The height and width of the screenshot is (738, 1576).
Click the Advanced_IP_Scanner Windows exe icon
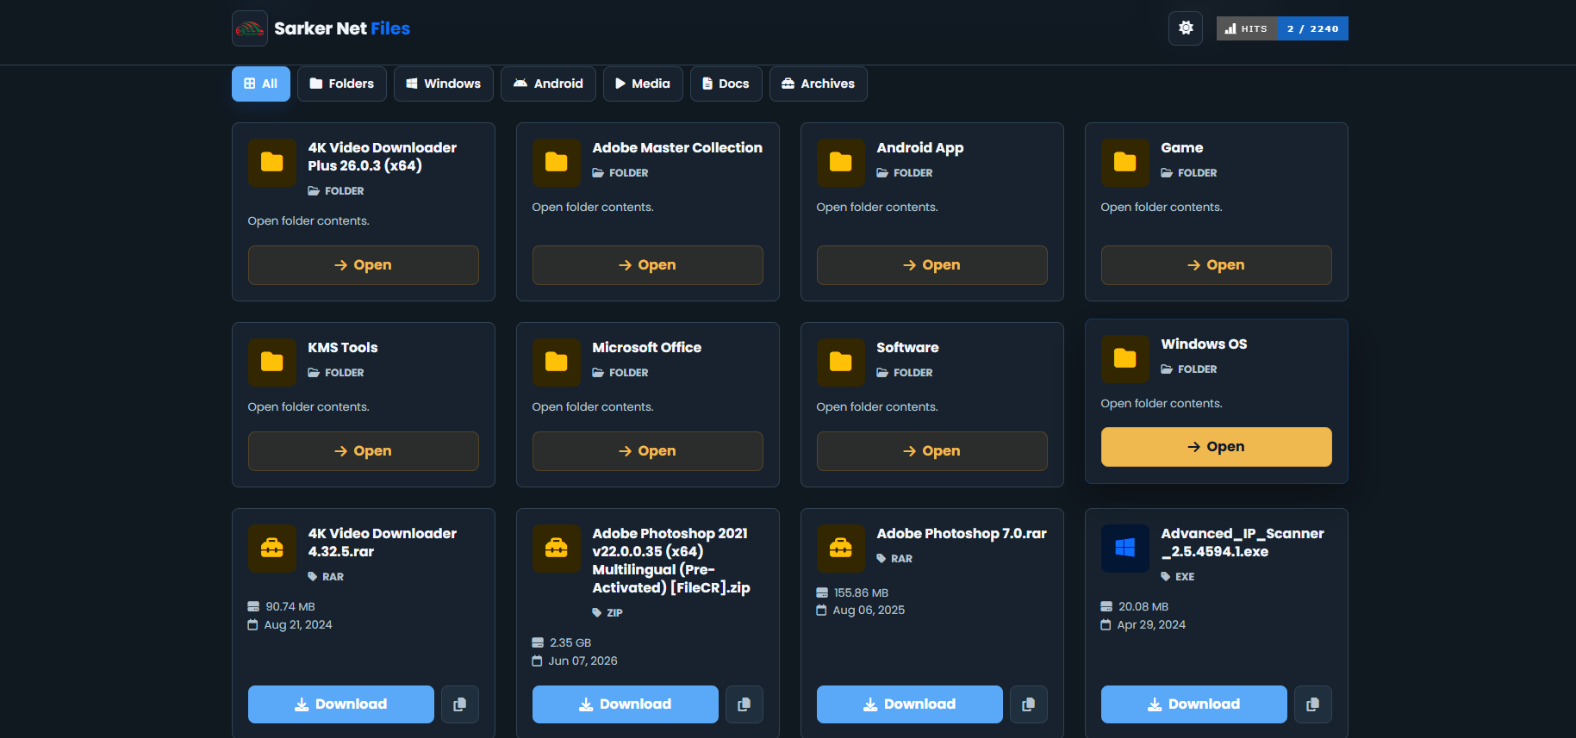pos(1125,549)
